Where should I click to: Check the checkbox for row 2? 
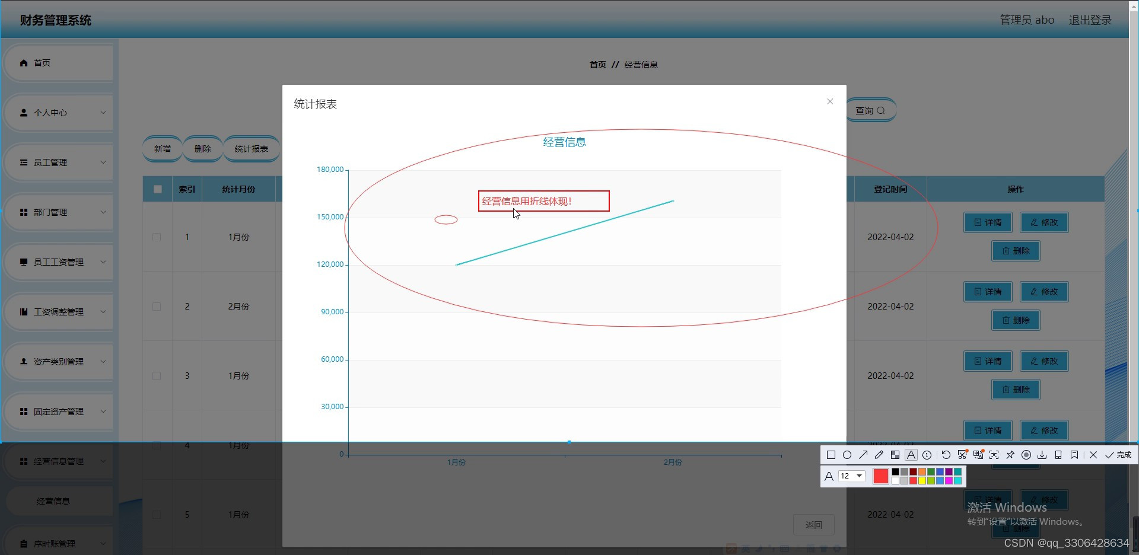tap(157, 307)
